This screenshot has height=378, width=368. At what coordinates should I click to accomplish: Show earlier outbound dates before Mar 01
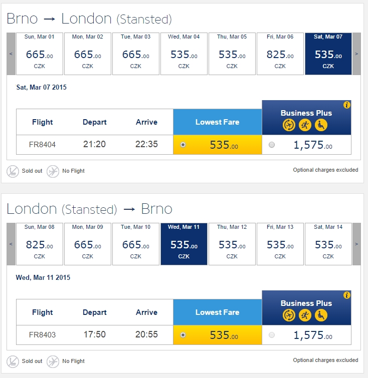point(11,54)
